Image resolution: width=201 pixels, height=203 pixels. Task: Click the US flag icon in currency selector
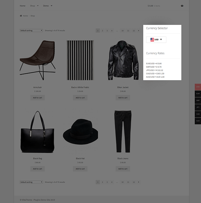[x=152, y=40]
